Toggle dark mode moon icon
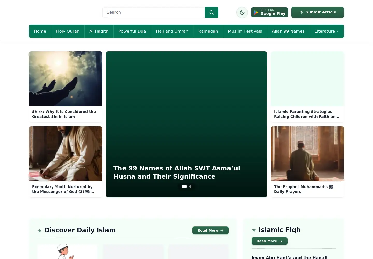This screenshot has height=259, width=373. pos(242,12)
